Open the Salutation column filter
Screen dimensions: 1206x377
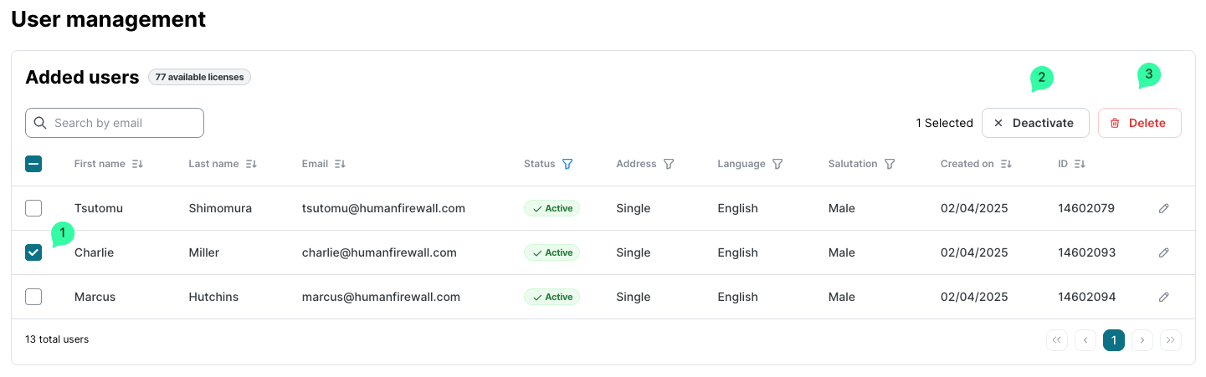(890, 165)
